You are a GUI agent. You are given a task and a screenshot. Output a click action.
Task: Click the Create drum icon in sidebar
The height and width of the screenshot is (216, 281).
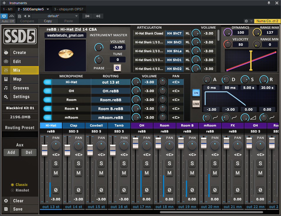click(6, 53)
